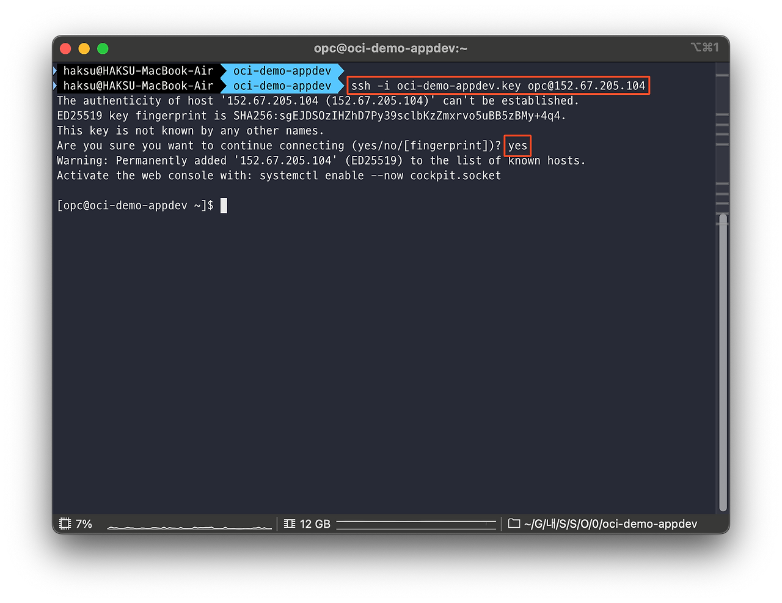The width and height of the screenshot is (782, 603).
Task: Click the CPU chip icon in status bar
Action: [x=65, y=524]
